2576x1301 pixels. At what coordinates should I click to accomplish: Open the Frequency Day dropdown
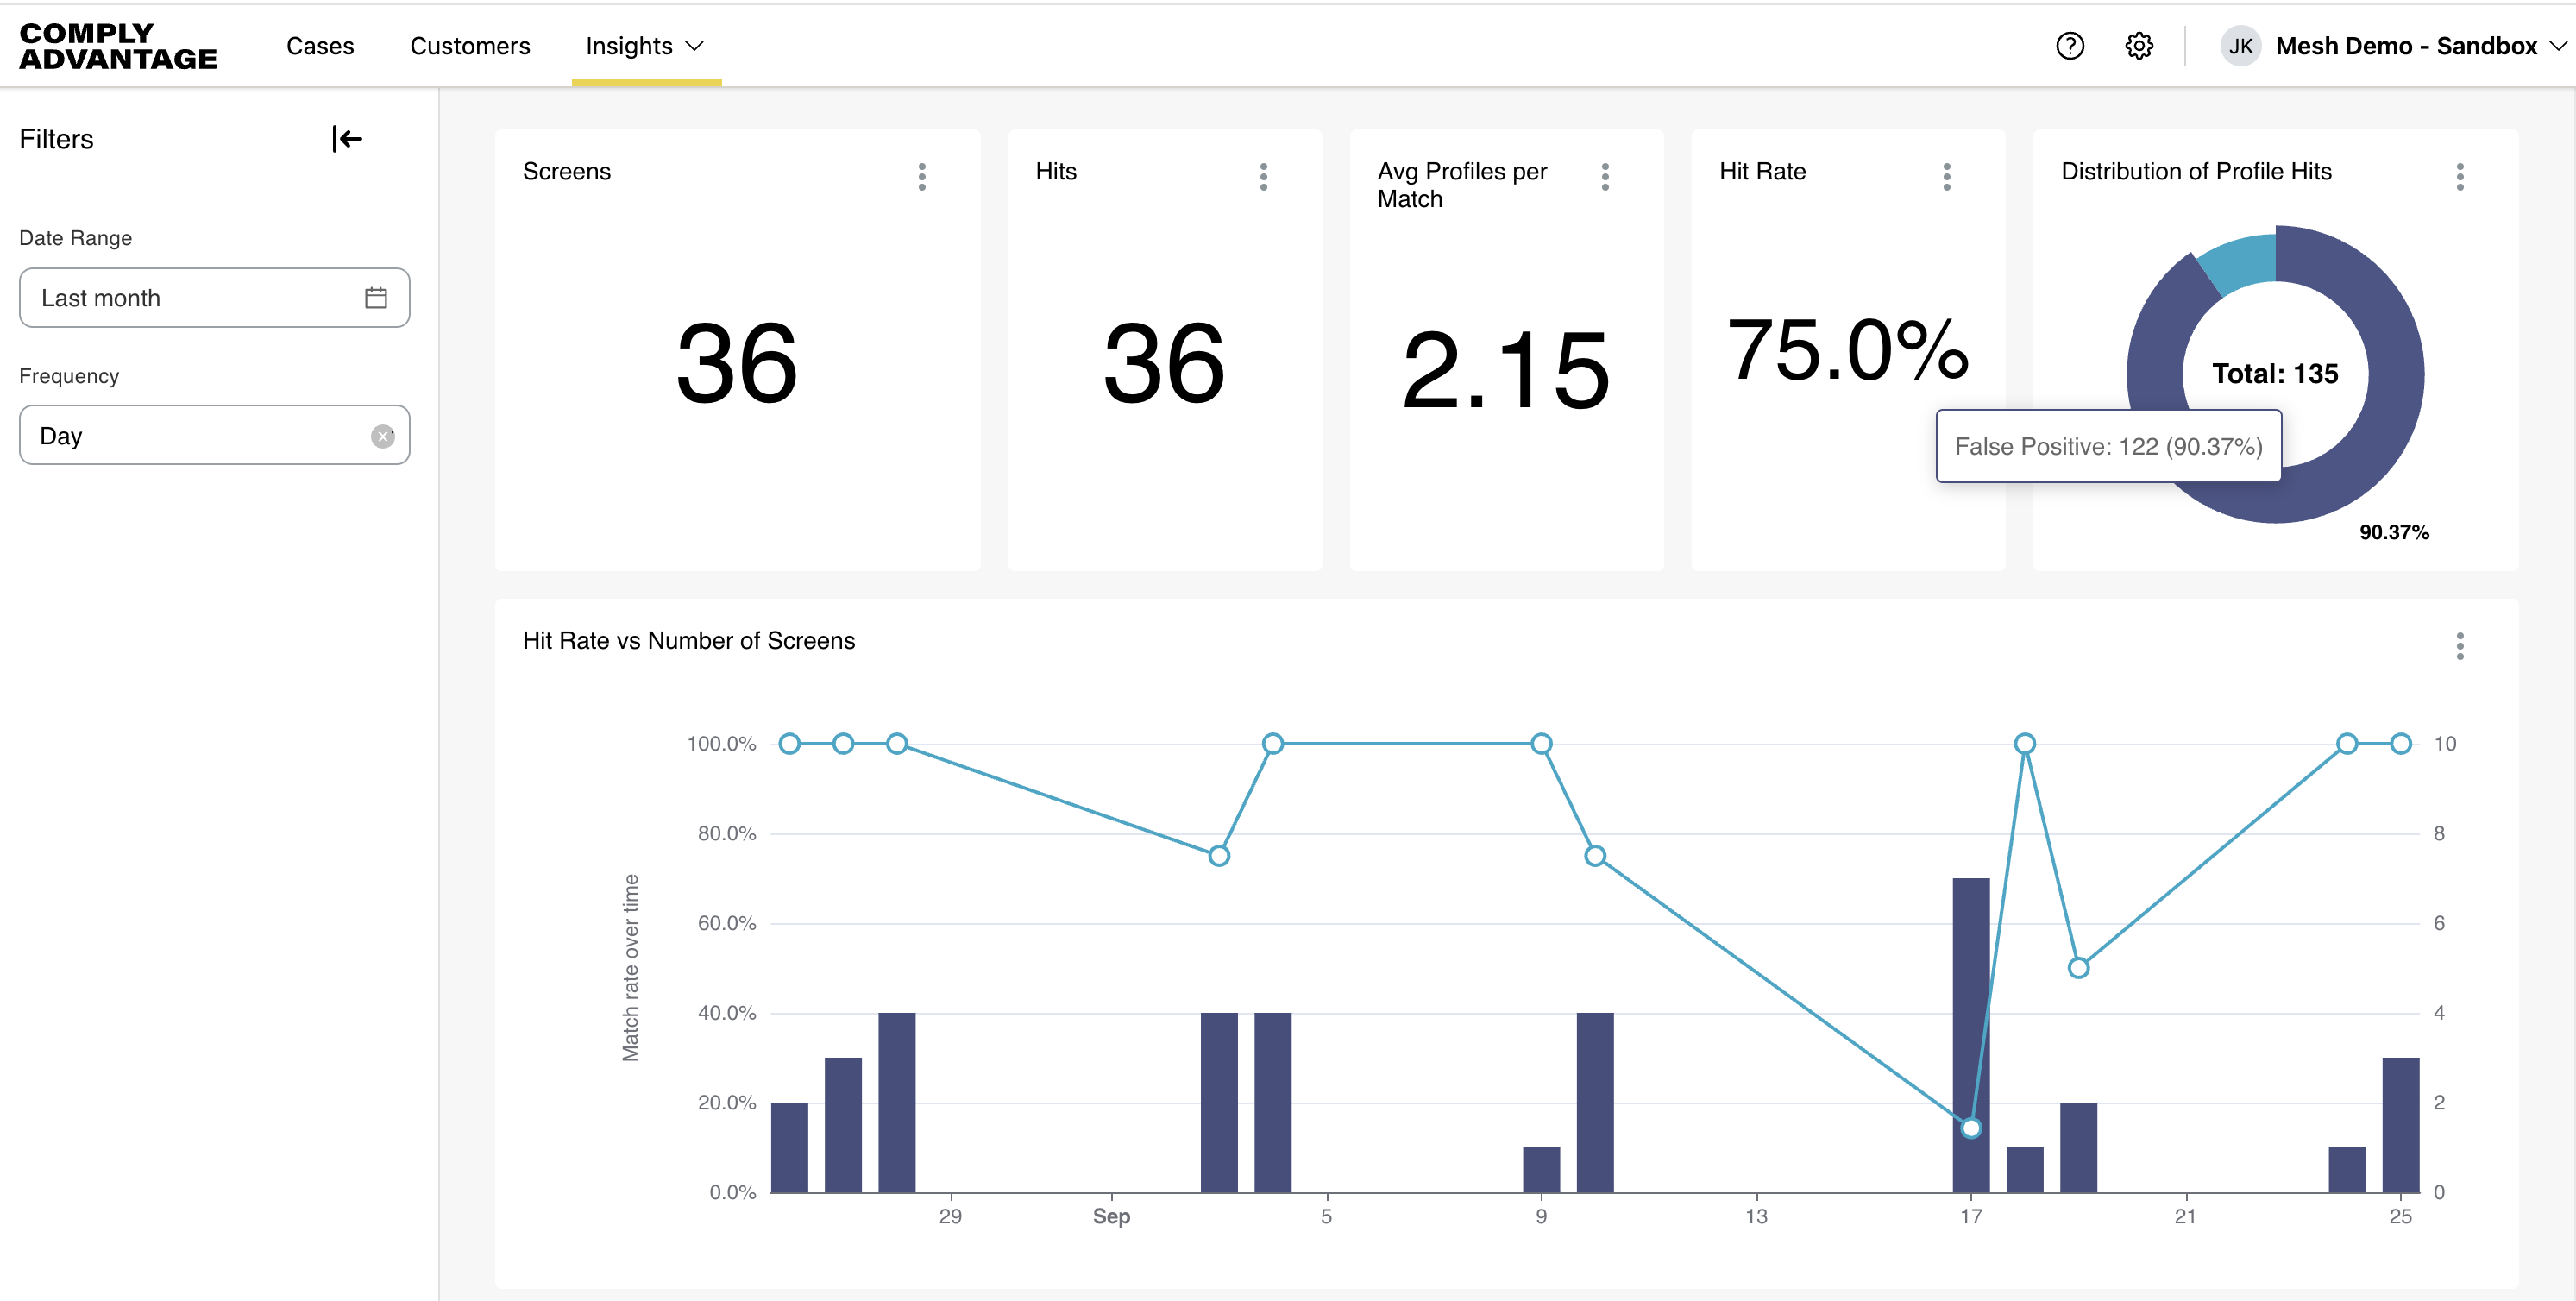(x=200, y=436)
